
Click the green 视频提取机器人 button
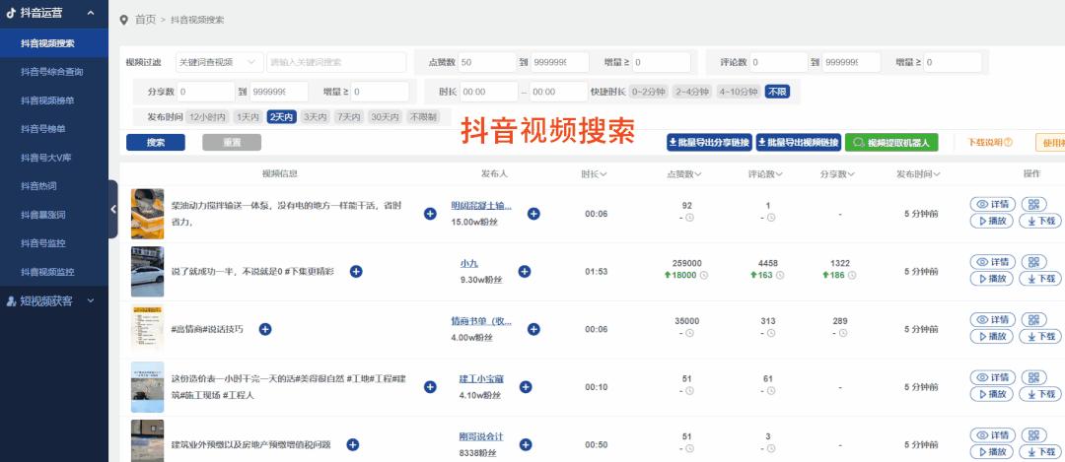tap(891, 143)
